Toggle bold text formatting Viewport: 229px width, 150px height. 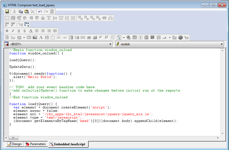tap(7, 31)
